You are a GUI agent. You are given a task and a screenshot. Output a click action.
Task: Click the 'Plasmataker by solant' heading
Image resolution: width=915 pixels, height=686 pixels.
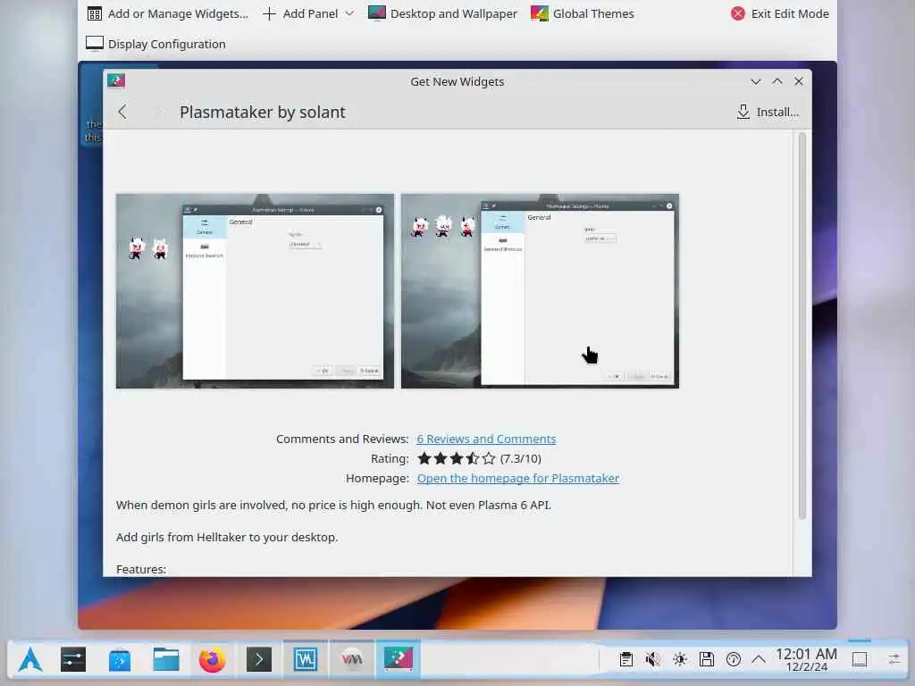[x=263, y=112]
